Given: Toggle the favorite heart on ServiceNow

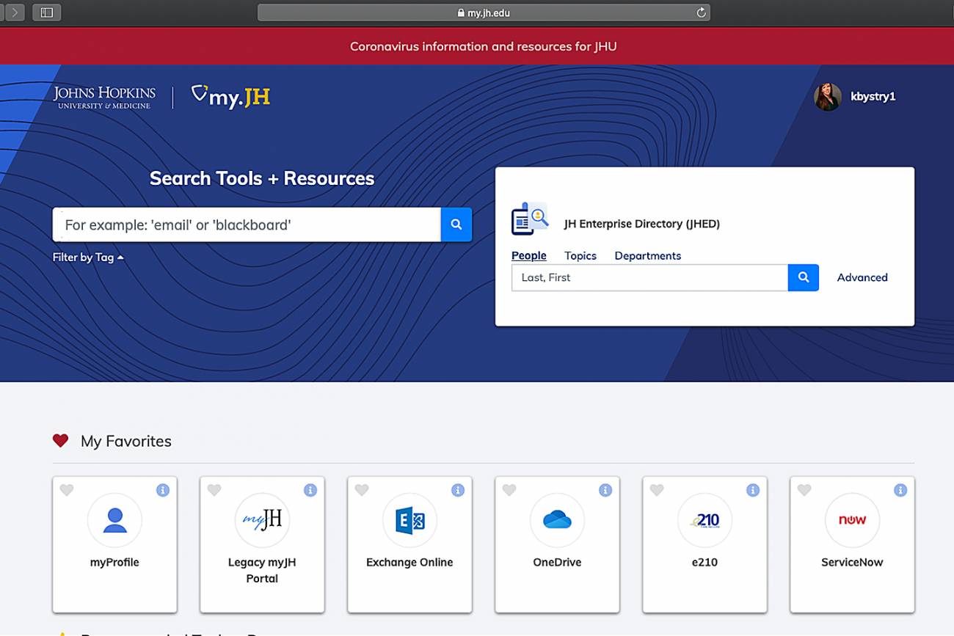Looking at the screenshot, I should [x=804, y=489].
